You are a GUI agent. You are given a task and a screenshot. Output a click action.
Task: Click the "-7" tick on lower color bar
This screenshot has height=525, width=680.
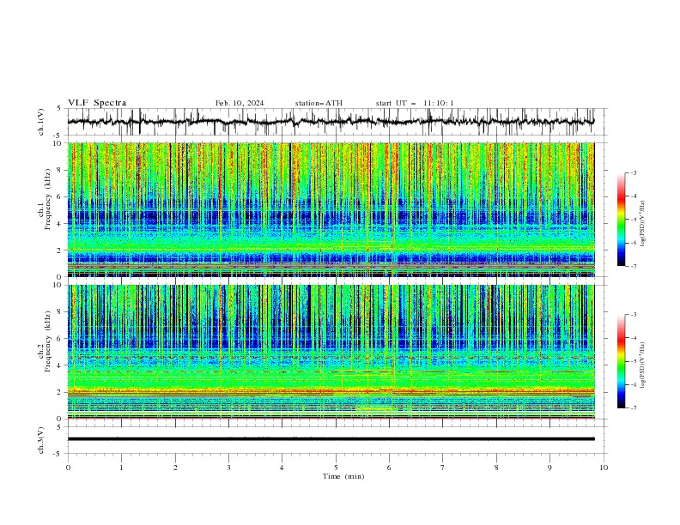[x=634, y=408]
